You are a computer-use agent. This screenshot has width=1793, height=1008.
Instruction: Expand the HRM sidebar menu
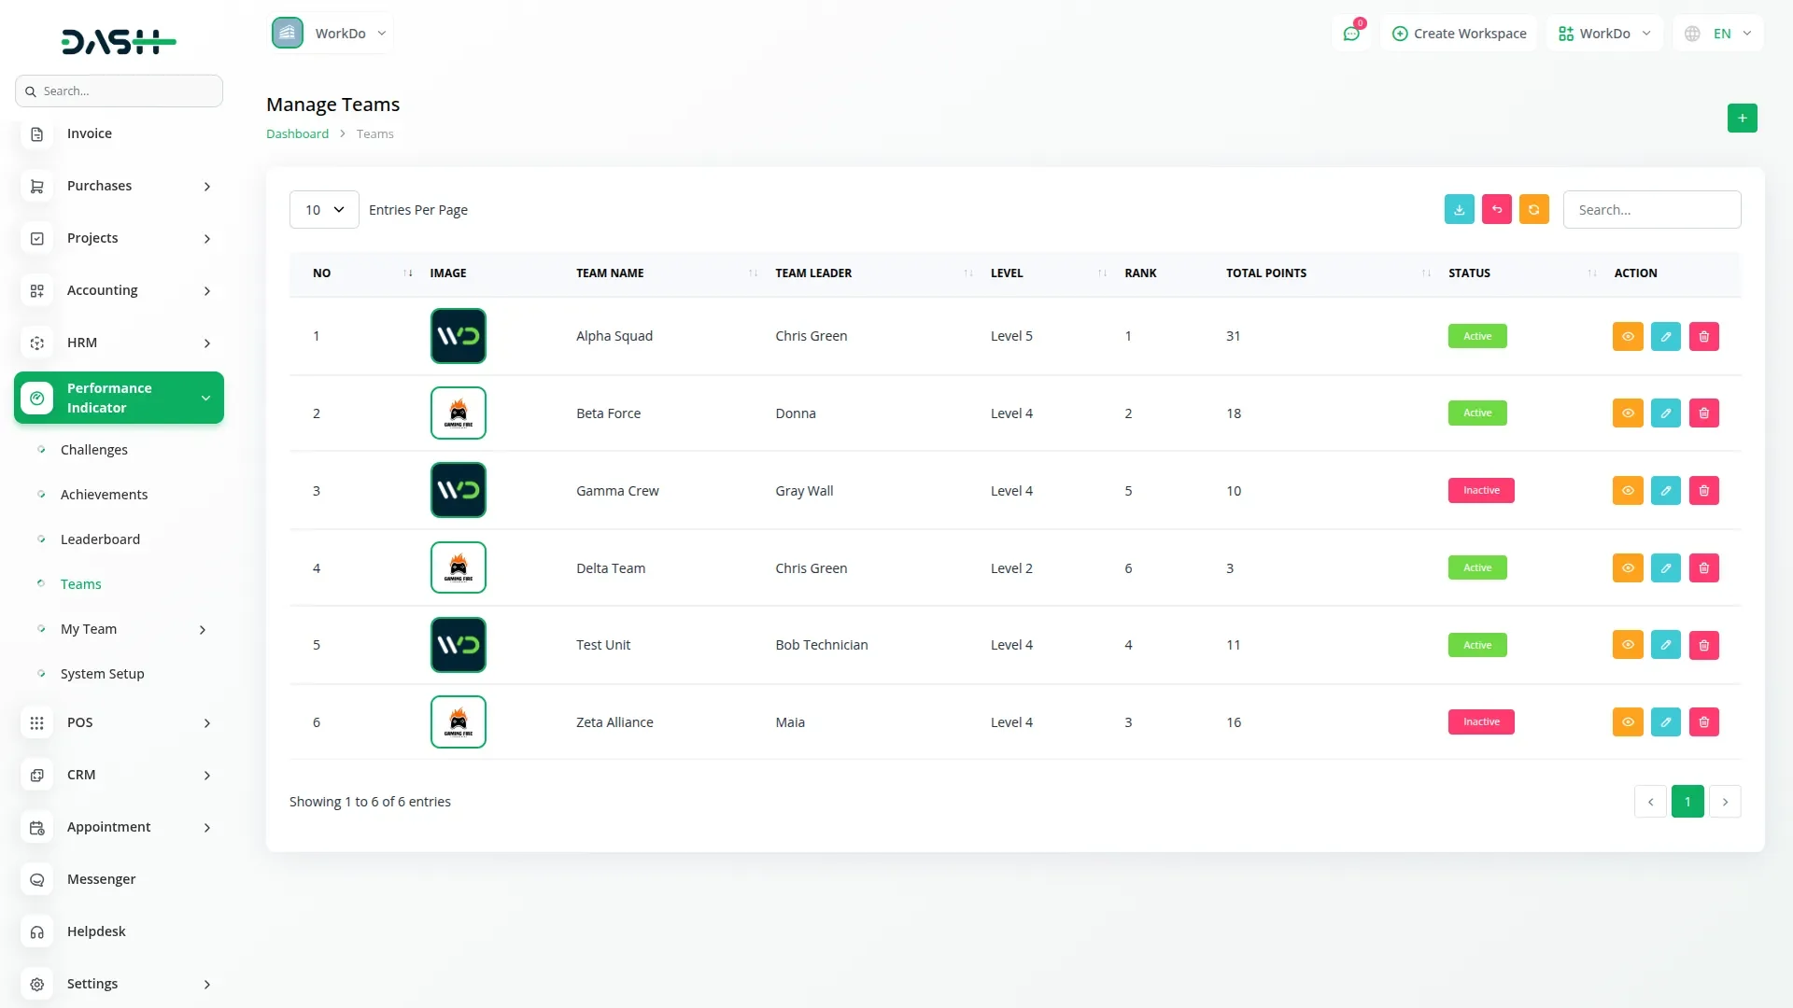[120, 343]
